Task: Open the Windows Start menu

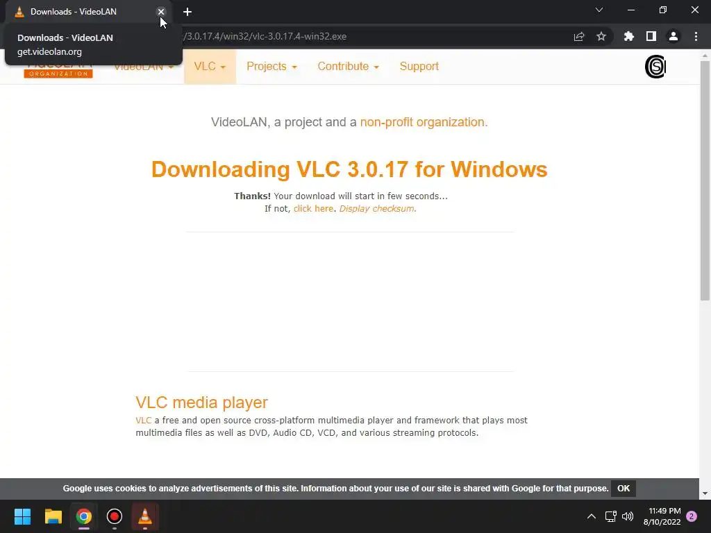Action: 22,516
